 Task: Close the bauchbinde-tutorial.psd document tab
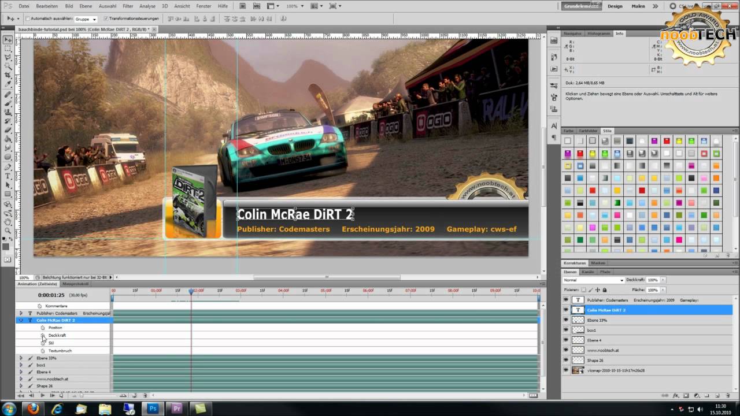coord(154,28)
